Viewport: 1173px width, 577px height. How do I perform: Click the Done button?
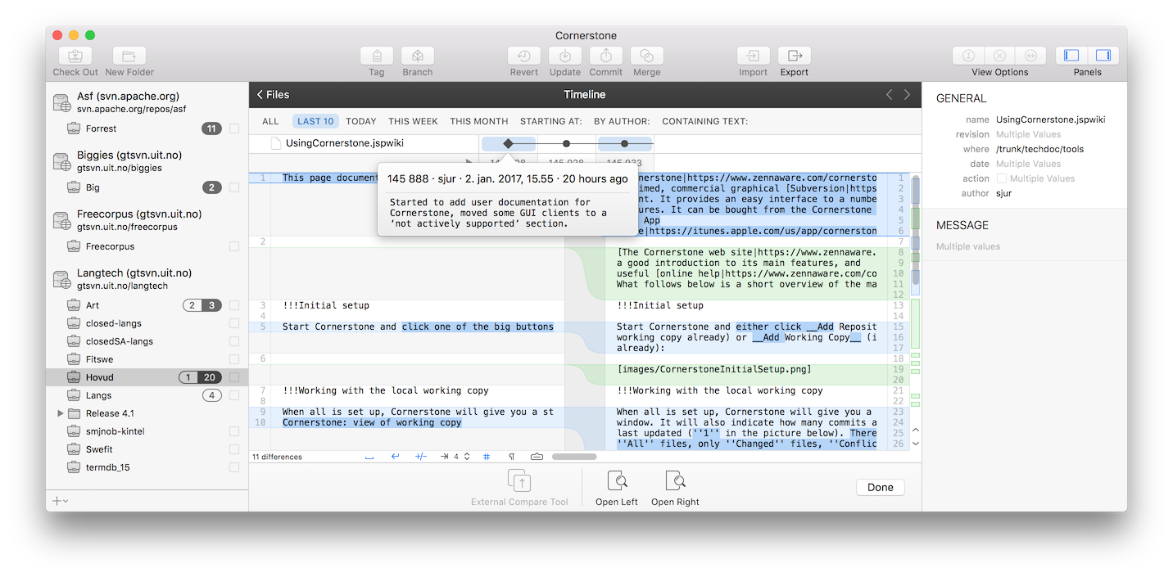click(881, 487)
